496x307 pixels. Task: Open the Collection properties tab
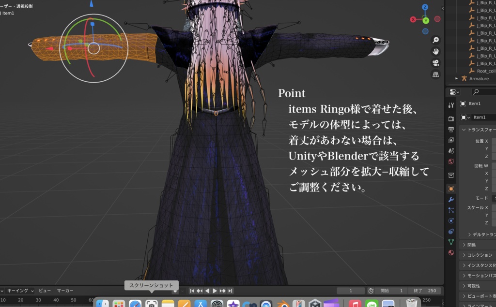(x=451, y=175)
